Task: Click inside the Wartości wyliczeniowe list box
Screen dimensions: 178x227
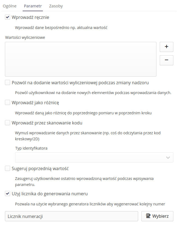Action: (81, 59)
